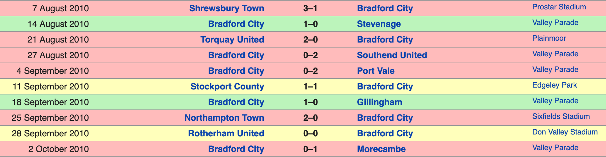Open the Stockport County link
This screenshot has height=157, width=606.
coord(227,87)
